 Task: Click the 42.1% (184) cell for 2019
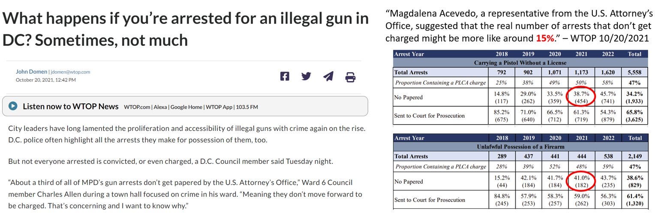528,181
